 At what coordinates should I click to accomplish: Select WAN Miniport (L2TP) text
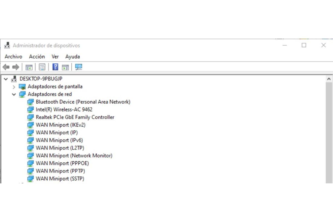pyautogui.click(x=60, y=148)
